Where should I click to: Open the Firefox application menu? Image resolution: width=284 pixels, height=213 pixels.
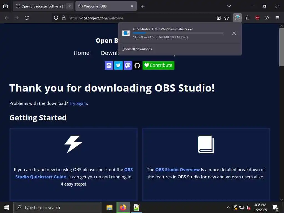click(x=277, y=18)
